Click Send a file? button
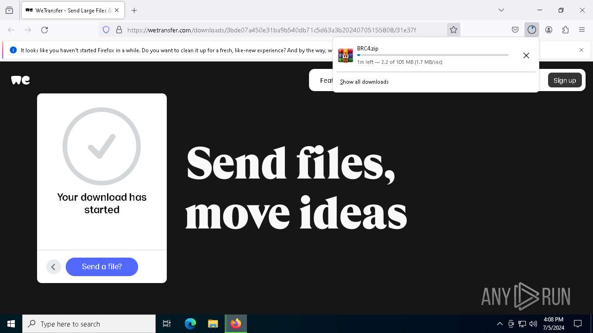Viewport: 593px width, 333px height. (x=102, y=267)
